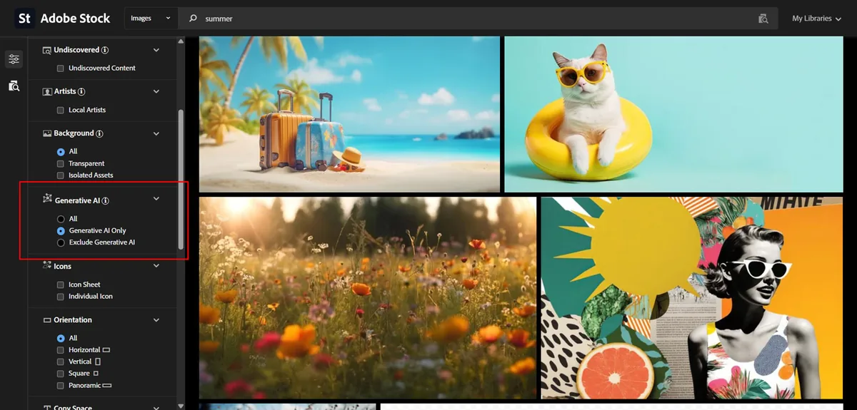This screenshot has height=410, width=857.
Task: Open the Images asset type dropdown
Action: [151, 19]
